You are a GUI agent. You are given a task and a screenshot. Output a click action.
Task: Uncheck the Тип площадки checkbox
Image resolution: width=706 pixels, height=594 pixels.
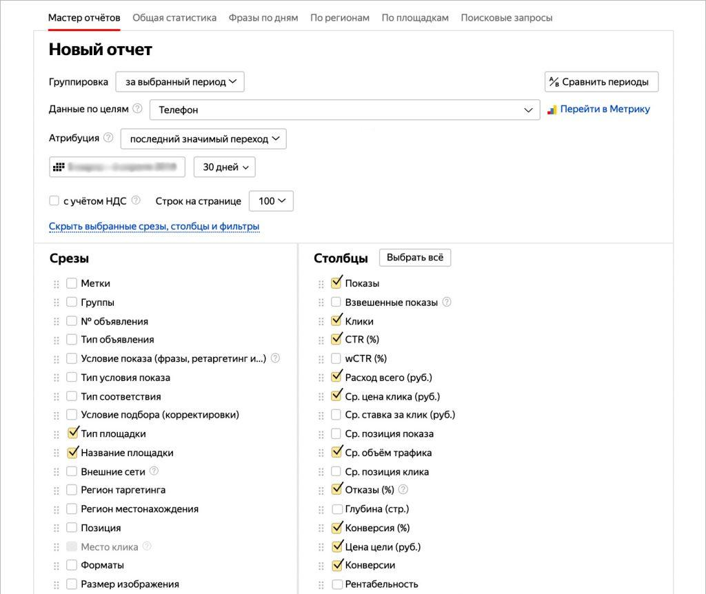coord(72,433)
